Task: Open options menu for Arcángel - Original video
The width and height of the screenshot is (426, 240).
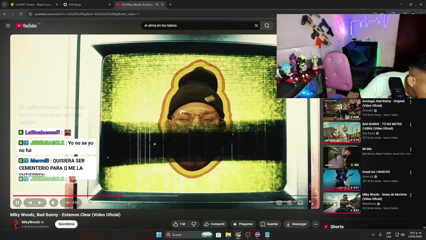Action: [x=410, y=102]
